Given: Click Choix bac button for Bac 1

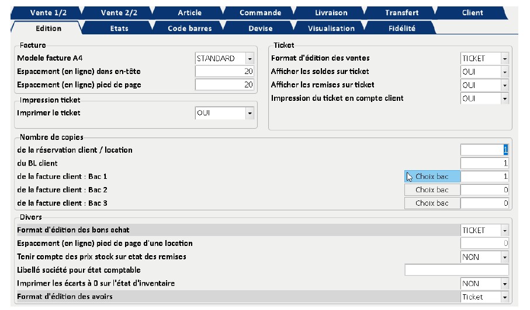Looking at the screenshot, I should click(x=432, y=177).
